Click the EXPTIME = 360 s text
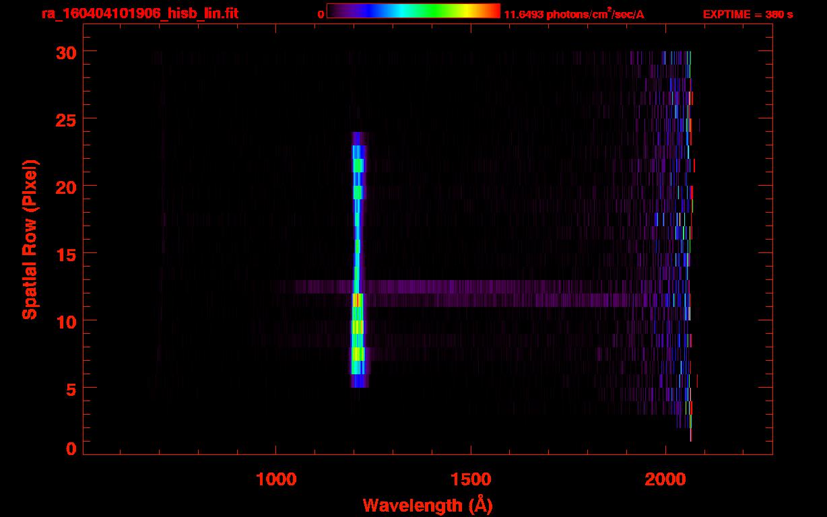 [x=748, y=14]
